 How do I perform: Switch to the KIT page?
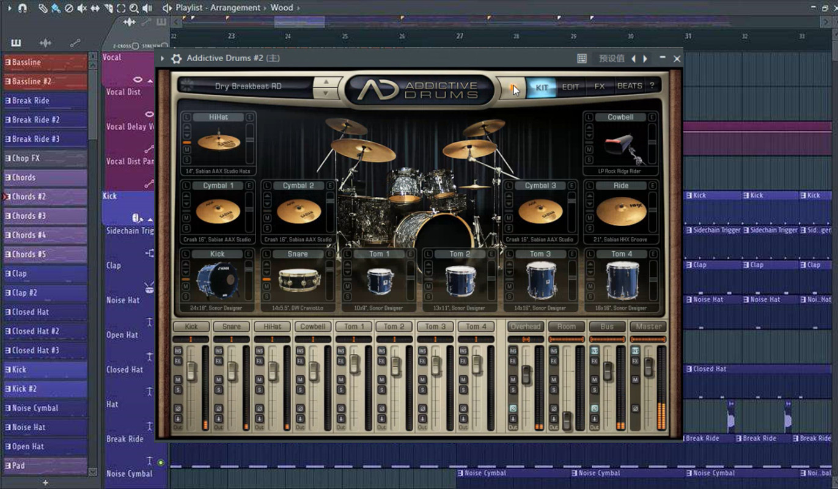(x=542, y=87)
